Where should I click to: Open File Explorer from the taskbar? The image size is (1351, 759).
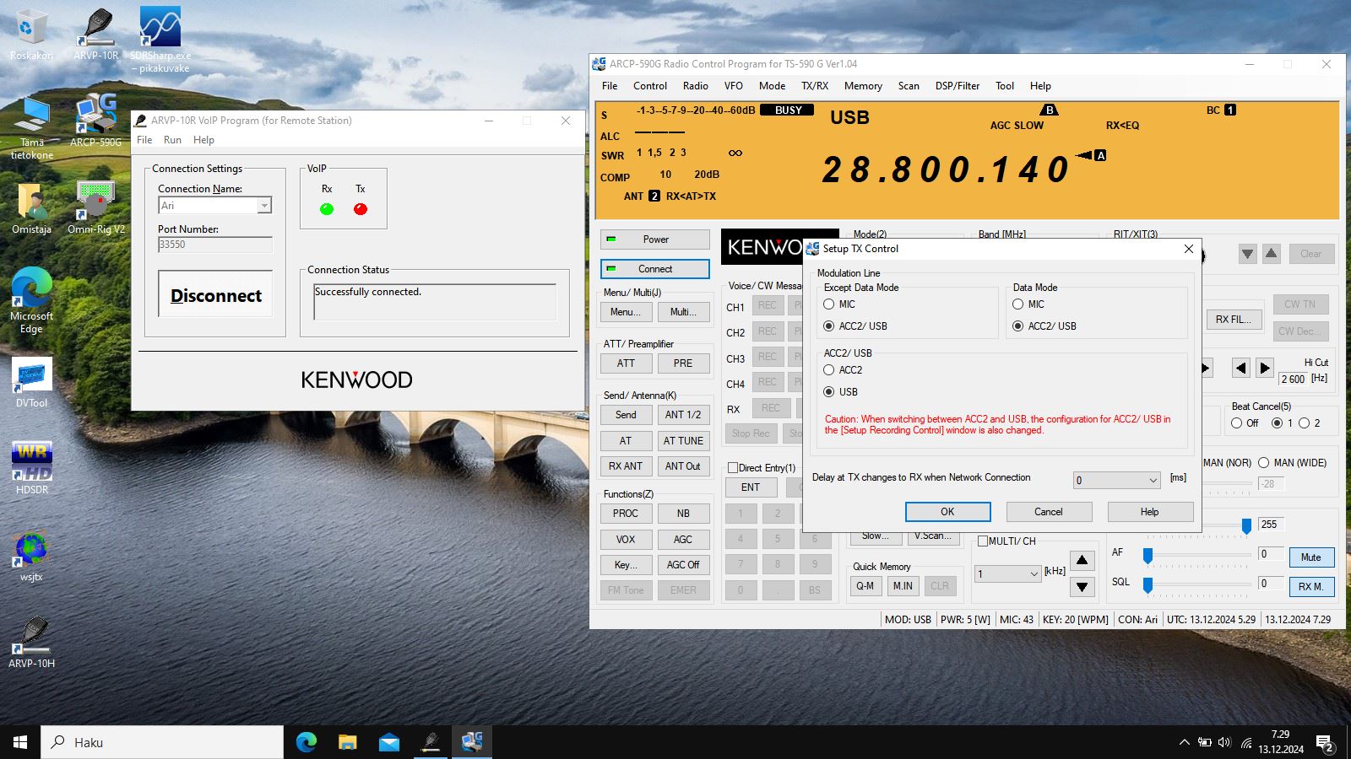click(x=347, y=742)
